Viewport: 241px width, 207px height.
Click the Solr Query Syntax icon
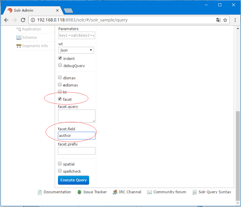click(194, 192)
